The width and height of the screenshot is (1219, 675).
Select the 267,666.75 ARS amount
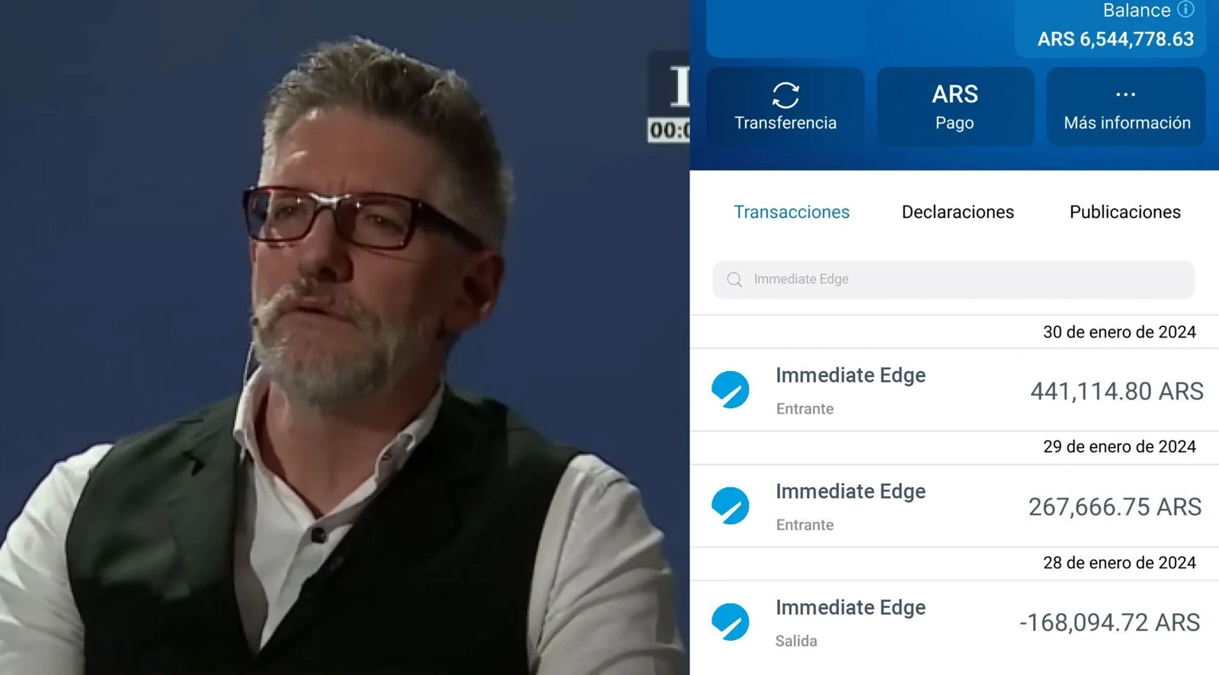[x=1115, y=507]
